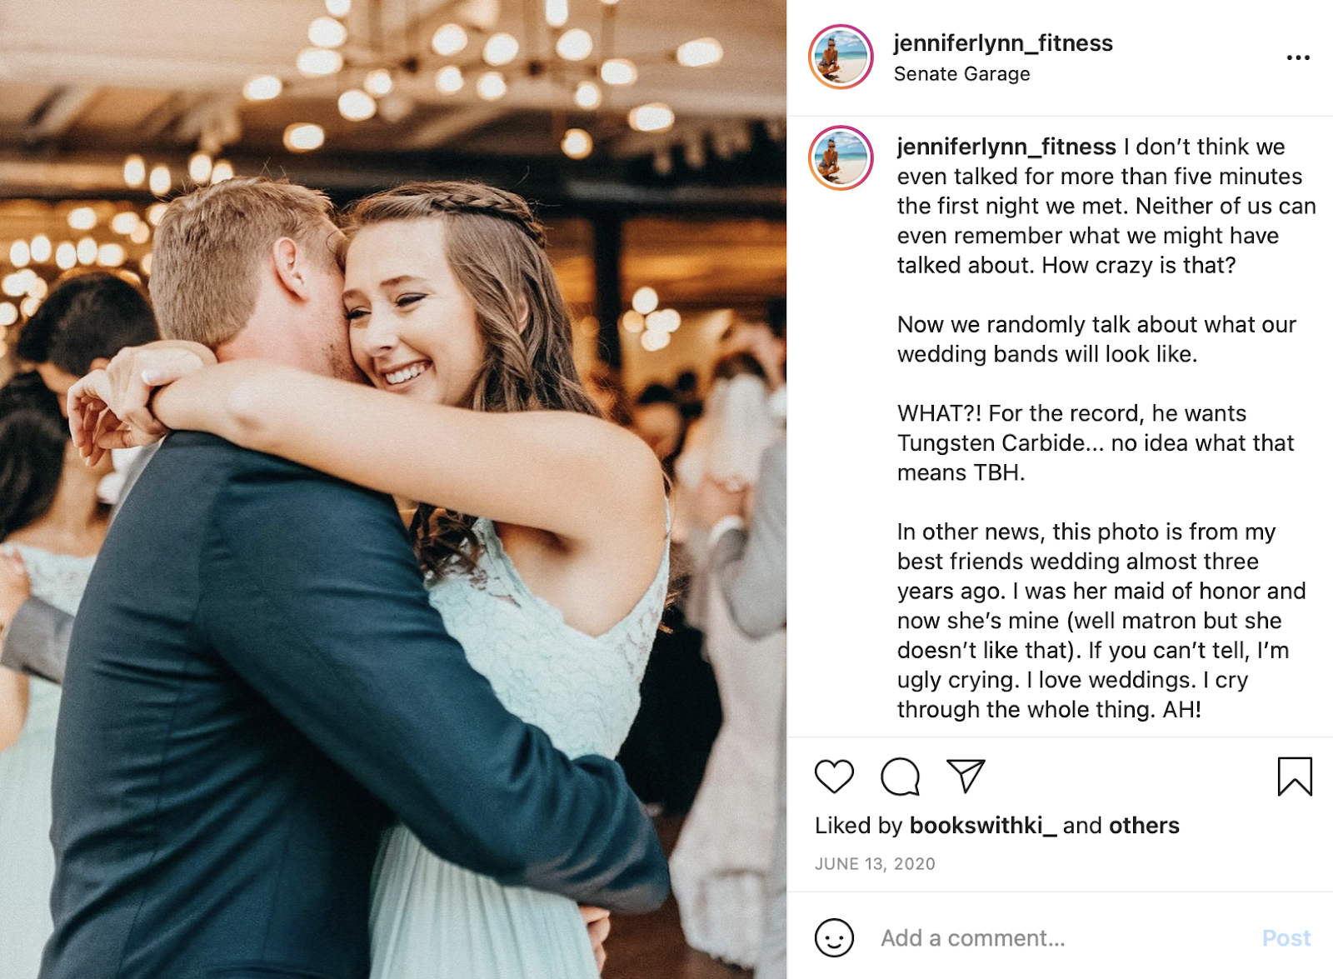Click the Tungsten Carbide caption paragraph

1096,442
